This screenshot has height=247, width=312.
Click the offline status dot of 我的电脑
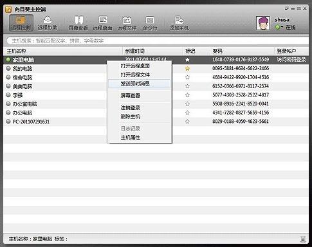point(8,68)
